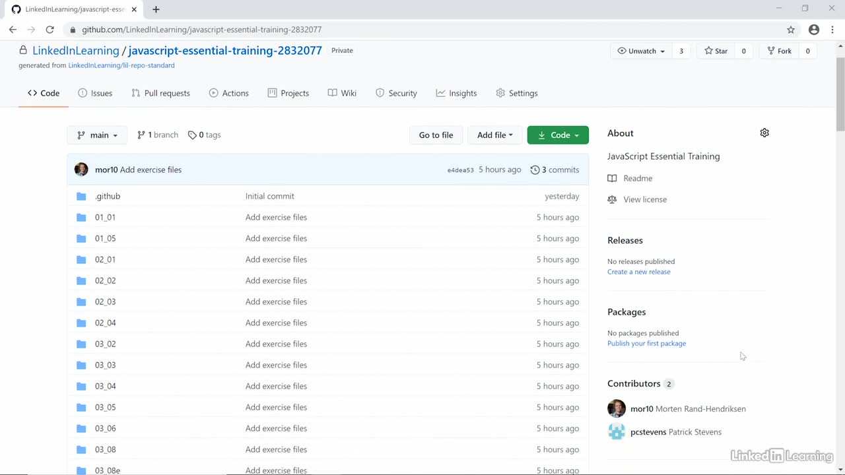This screenshot has width=845, height=475.
Task: Open the Issues tab
Action: 95,93
